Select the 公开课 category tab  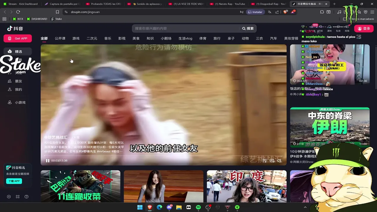pos(60,38)
